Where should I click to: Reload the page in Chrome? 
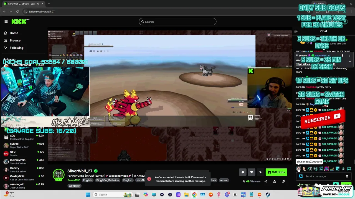[x=17, y=12]
